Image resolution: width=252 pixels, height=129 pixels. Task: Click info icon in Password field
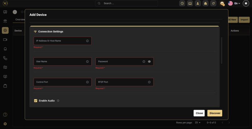[144, 61]
